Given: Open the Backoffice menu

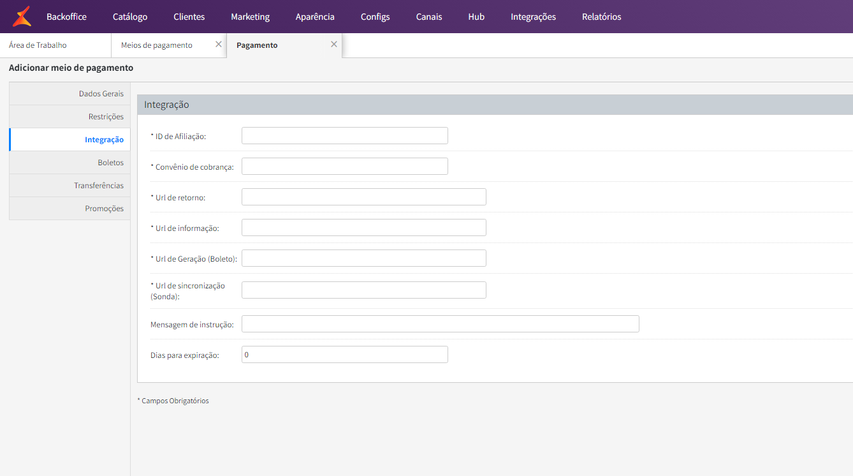Looking at the screenshot, I should (66, 17).
